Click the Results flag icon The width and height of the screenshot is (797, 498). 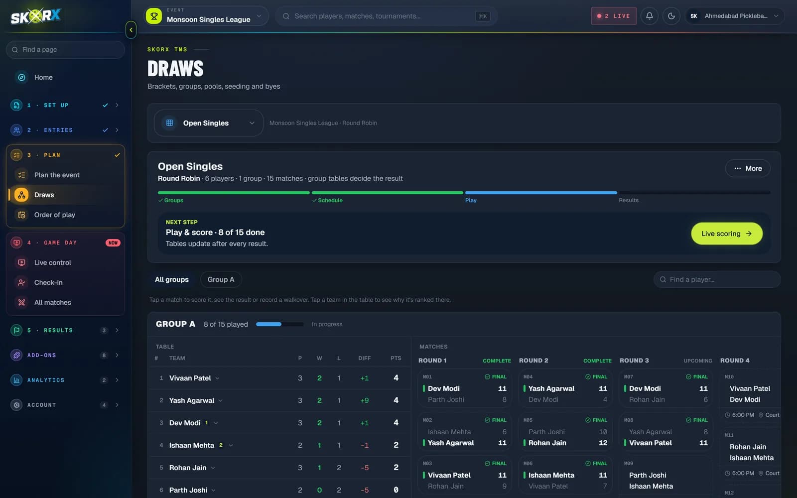(16, 330)
